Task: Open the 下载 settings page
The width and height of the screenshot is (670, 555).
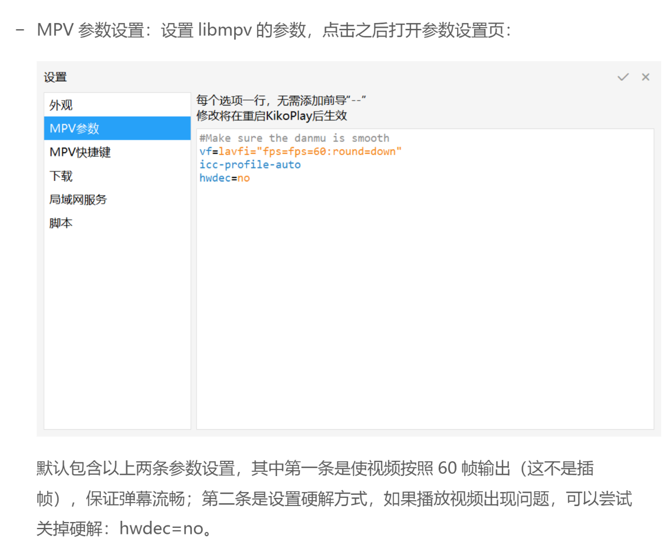Action: tap(117, 176)
